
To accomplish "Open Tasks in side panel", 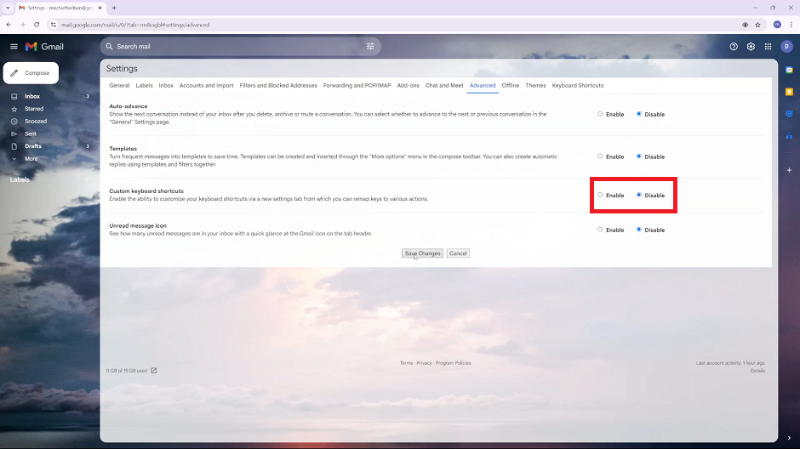I will pyautogui.click(x=789, y=114).
